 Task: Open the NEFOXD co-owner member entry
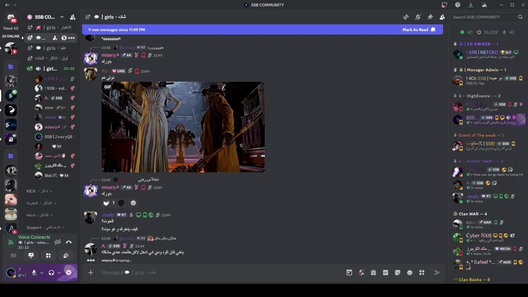(x=488, y=54)
